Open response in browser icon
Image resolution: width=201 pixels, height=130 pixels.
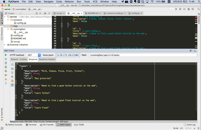click(12, 68)
